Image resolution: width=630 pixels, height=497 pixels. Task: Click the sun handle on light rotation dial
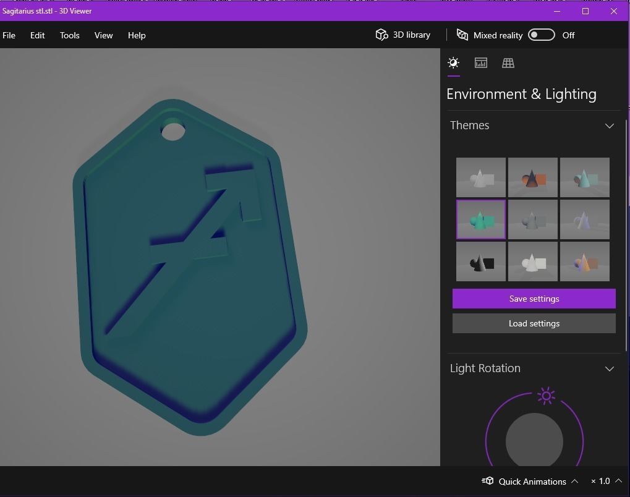(546, 396)
